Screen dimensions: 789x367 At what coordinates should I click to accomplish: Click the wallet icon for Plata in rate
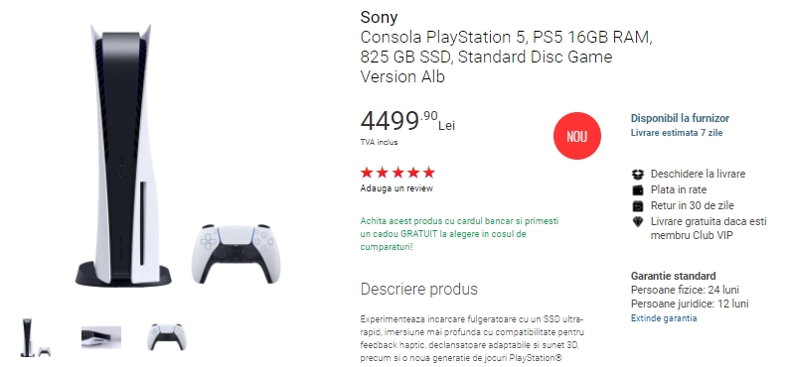(638, 189)
